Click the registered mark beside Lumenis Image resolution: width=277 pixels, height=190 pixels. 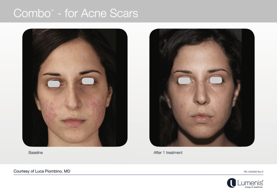coord(263,181)
